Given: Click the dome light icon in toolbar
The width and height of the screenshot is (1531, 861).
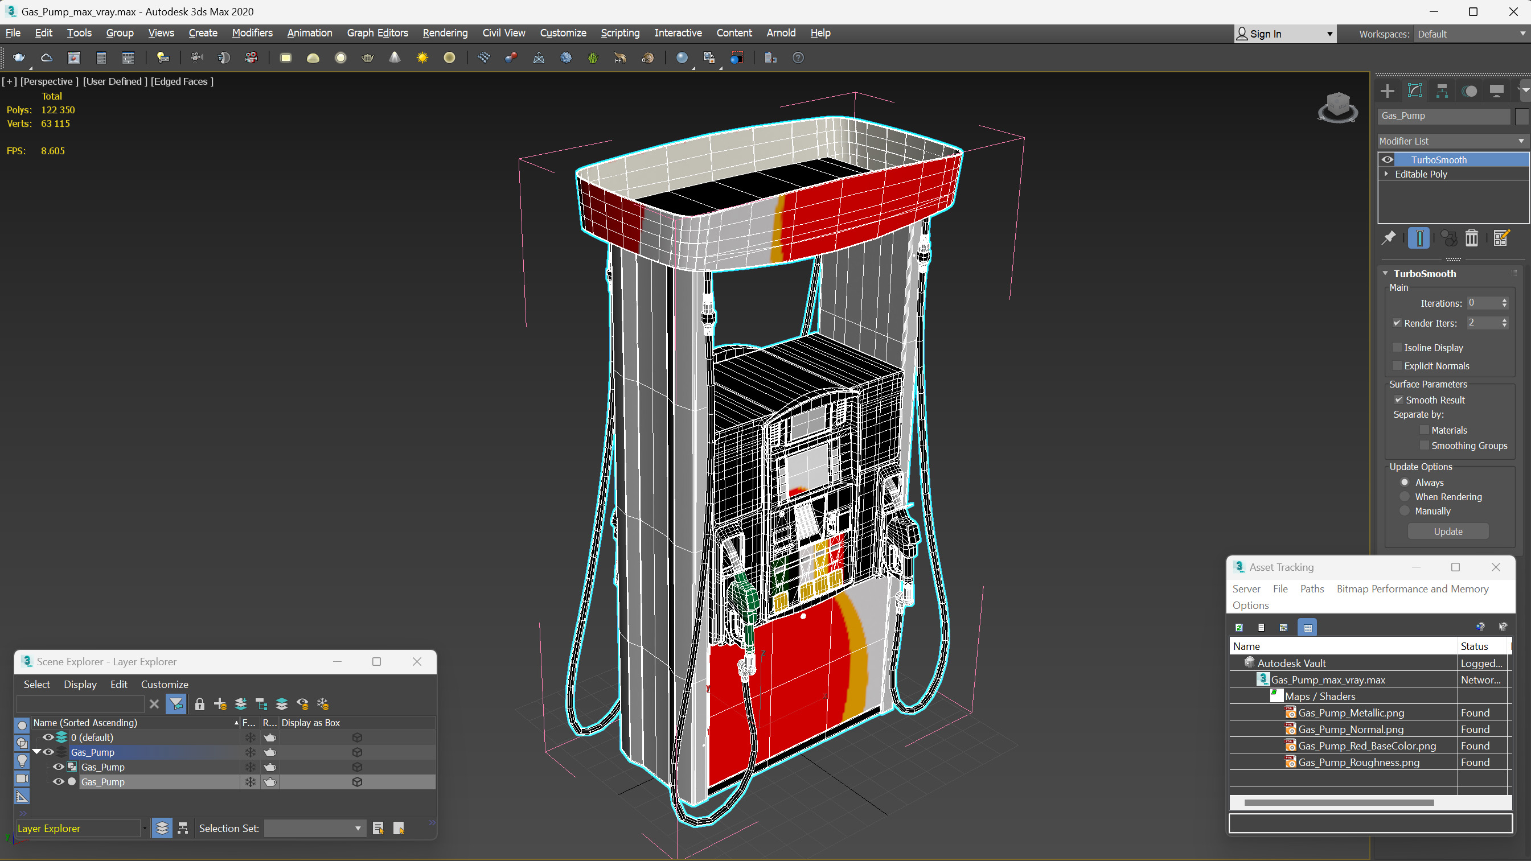Looking at the screenshot, I should (313, 57).
